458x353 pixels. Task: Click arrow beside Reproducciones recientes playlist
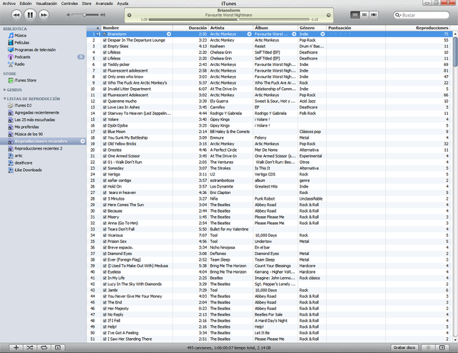[x=83, y=141]
